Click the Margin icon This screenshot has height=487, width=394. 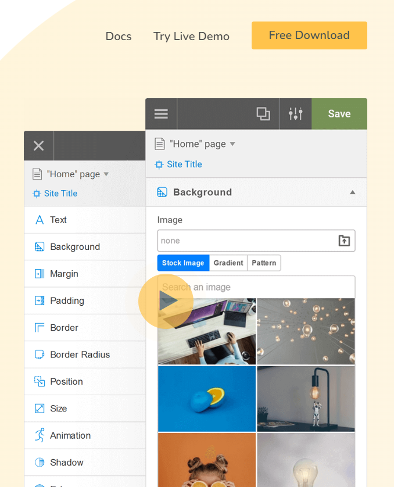coord(40,274)
